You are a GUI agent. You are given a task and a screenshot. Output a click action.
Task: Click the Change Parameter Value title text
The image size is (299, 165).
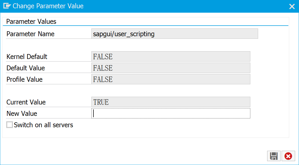click(x=48, y=6)
